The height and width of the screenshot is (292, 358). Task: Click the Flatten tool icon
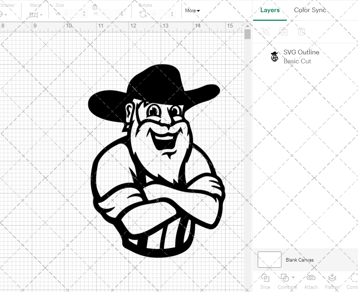point(332,278)
